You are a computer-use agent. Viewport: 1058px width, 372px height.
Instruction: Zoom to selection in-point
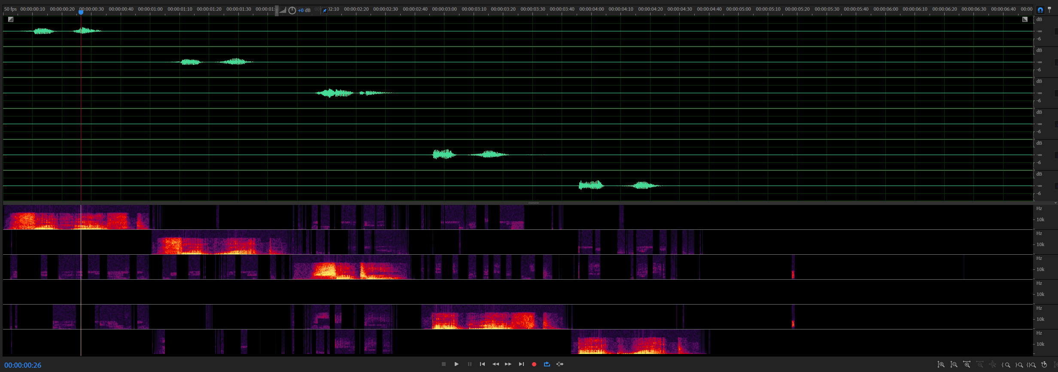click(1006, 365)
